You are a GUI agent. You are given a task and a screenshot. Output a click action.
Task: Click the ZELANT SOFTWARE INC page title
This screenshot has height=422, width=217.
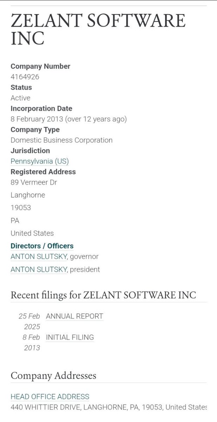[98, 30]
